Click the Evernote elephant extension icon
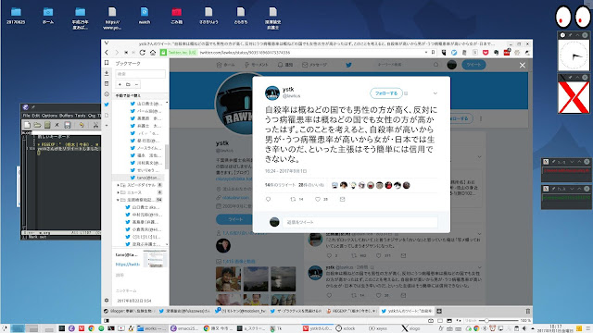This screenshot has height=333, width=593. coord(497,53)
